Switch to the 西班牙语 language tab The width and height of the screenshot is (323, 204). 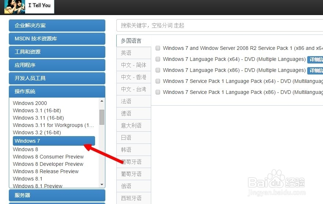(x=134, y=198)
